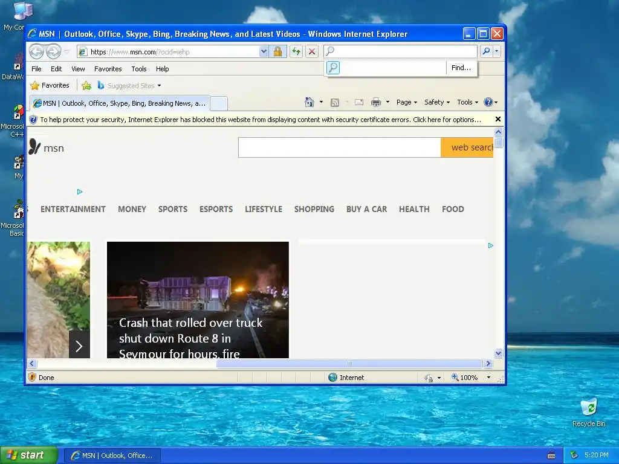Image resolution: width=619 pixels, height=464 pixels.
Task: Click horizontal scrollbar left arrow
Action: point(33,363)
